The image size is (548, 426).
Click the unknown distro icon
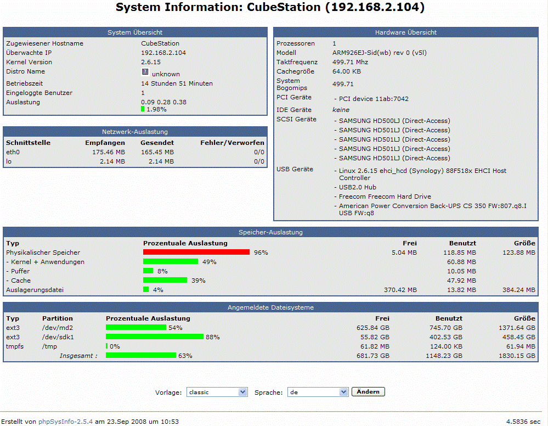click(145, 72)
